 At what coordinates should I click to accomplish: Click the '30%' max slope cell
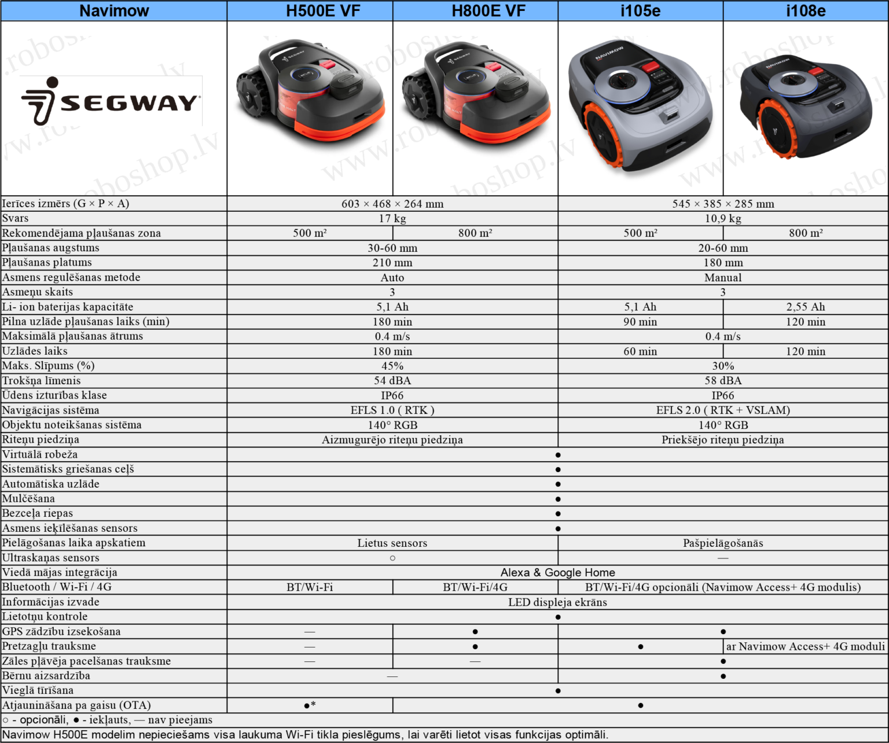click(x=723, y=366)
